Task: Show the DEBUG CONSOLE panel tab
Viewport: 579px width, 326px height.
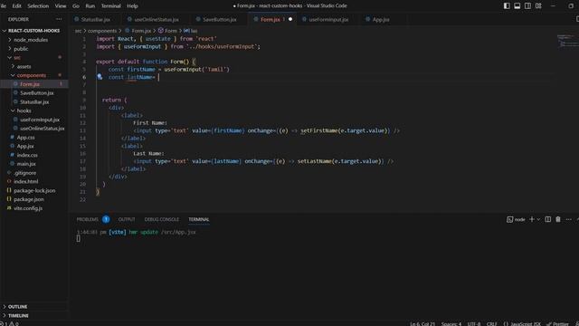Action: pyautogui.click(x=162, y=219)
